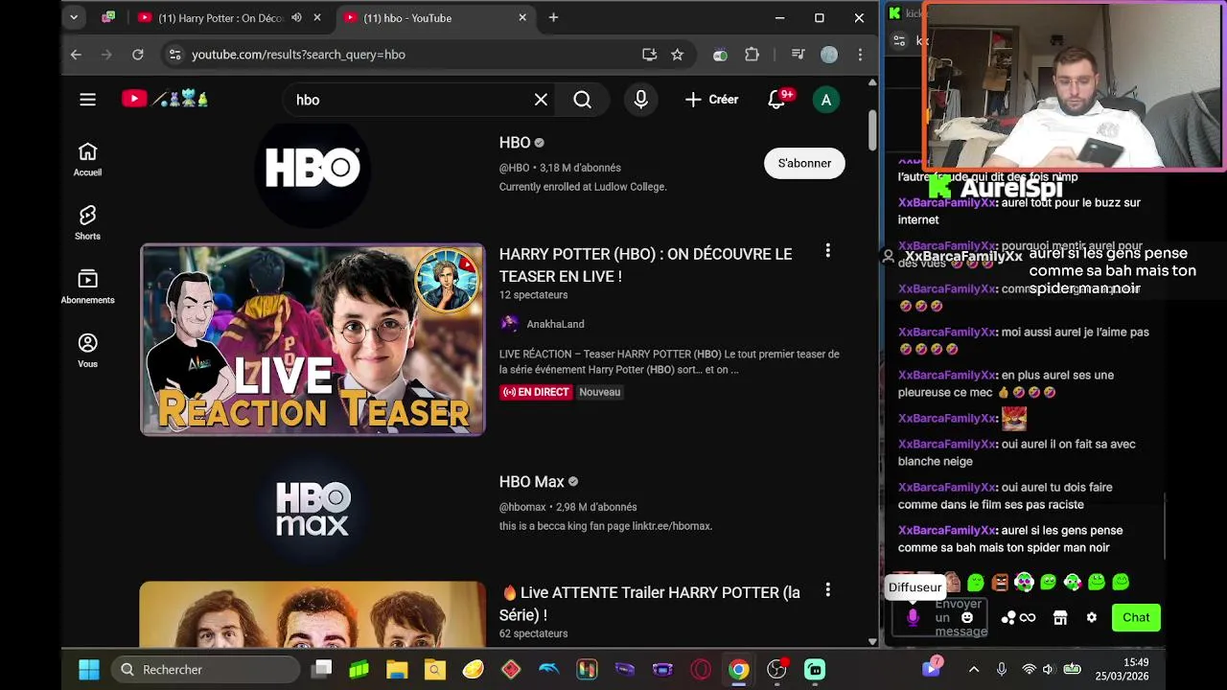Open Live ATTENTE Trailer HARRY POTTER title

pyautogui.click(x=649, y=604)
